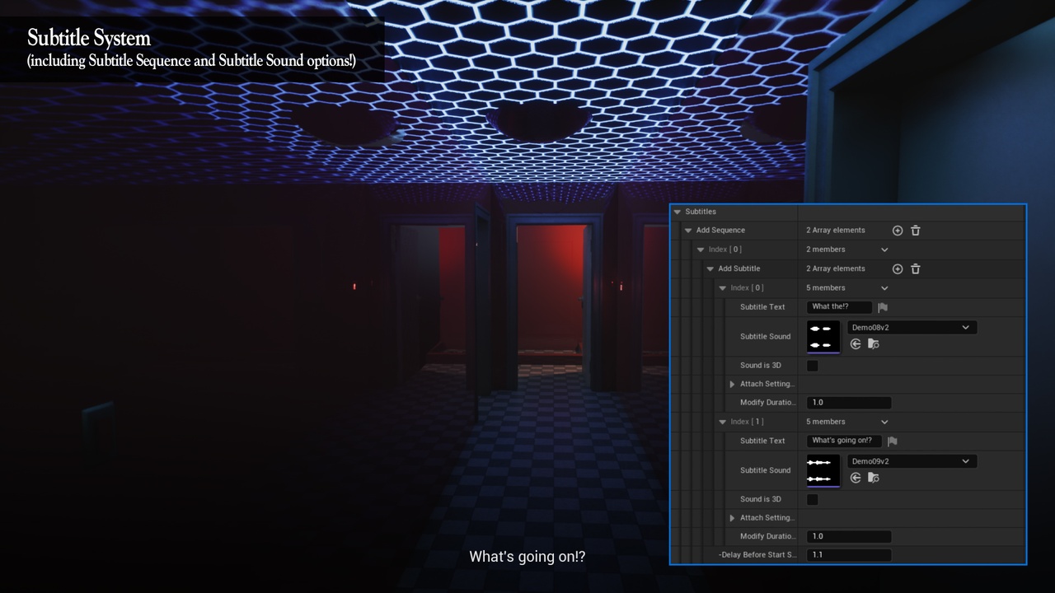Click flag icon beside "What's going on!?" text

893,441
